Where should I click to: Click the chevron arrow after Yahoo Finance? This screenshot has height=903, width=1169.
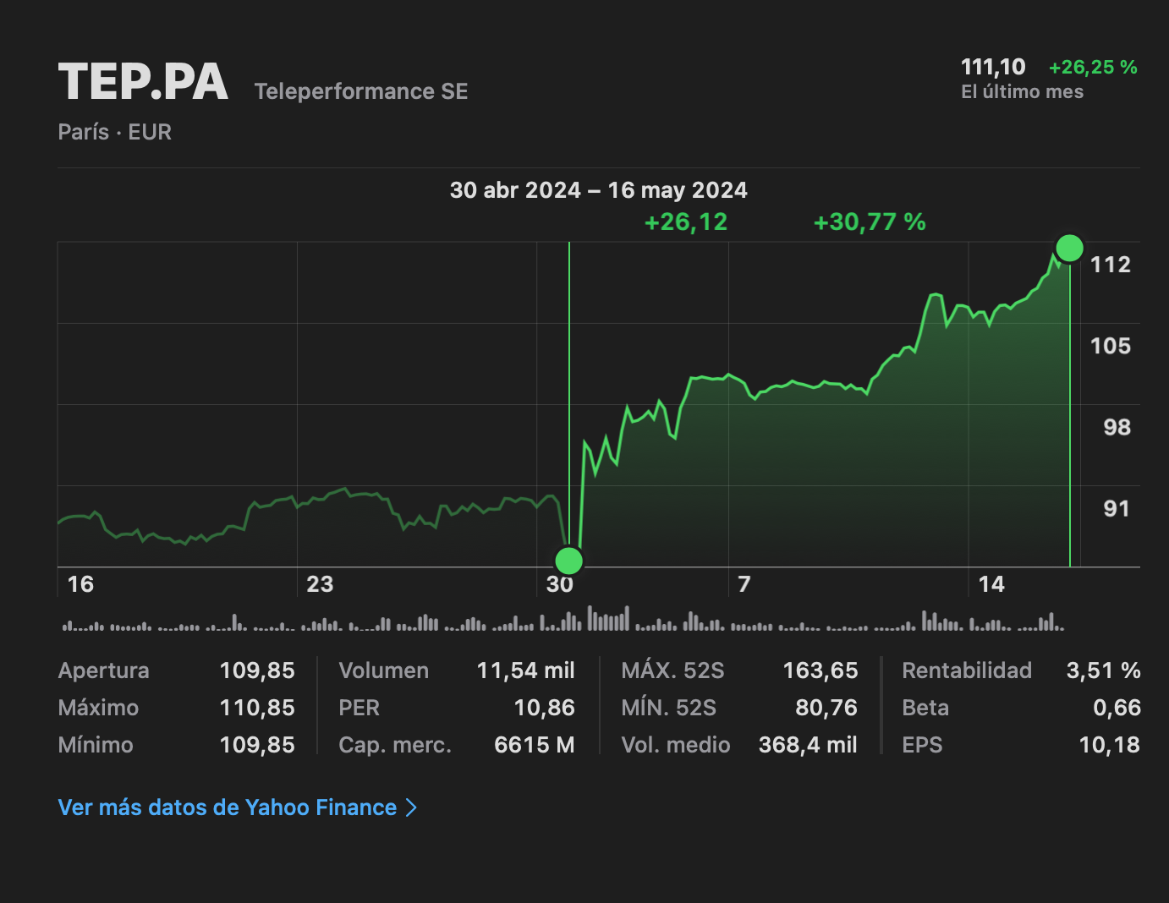coord(412,807)
